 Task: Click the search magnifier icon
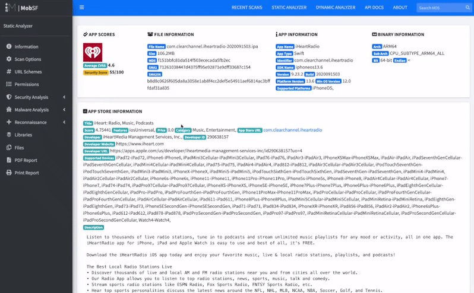tap(467, 8)
